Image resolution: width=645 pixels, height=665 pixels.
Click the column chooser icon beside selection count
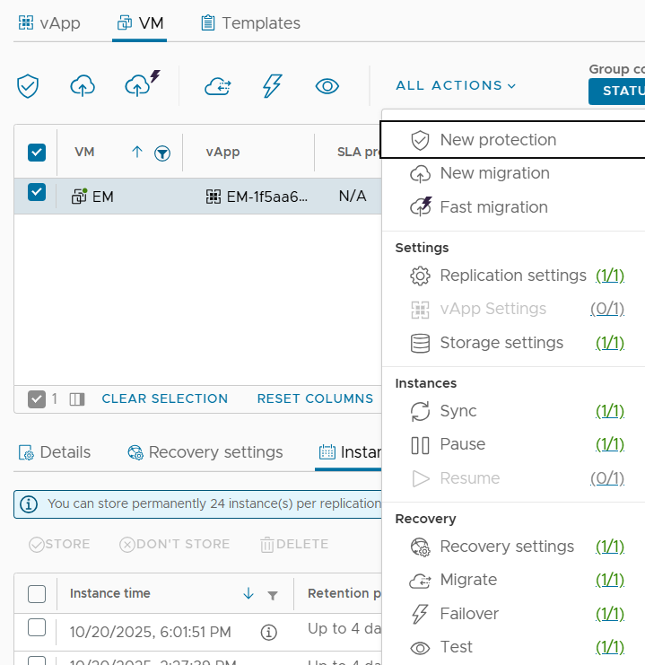[76, 398]
